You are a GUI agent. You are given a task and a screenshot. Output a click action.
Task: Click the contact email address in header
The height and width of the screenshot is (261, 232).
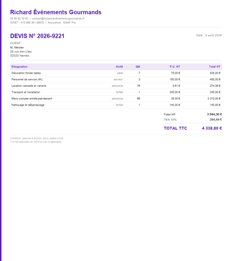click(58, 19)
